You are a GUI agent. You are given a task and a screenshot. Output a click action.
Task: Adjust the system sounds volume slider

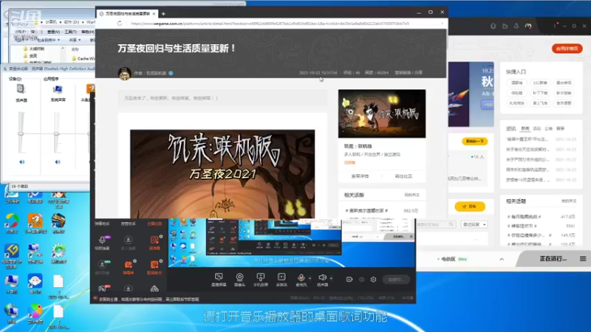pyautogui.click(x=57, y=134)
